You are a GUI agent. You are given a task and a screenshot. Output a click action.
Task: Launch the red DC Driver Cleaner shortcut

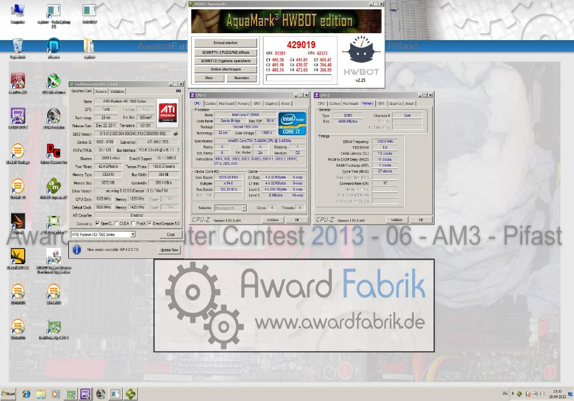tap(53, 154)
